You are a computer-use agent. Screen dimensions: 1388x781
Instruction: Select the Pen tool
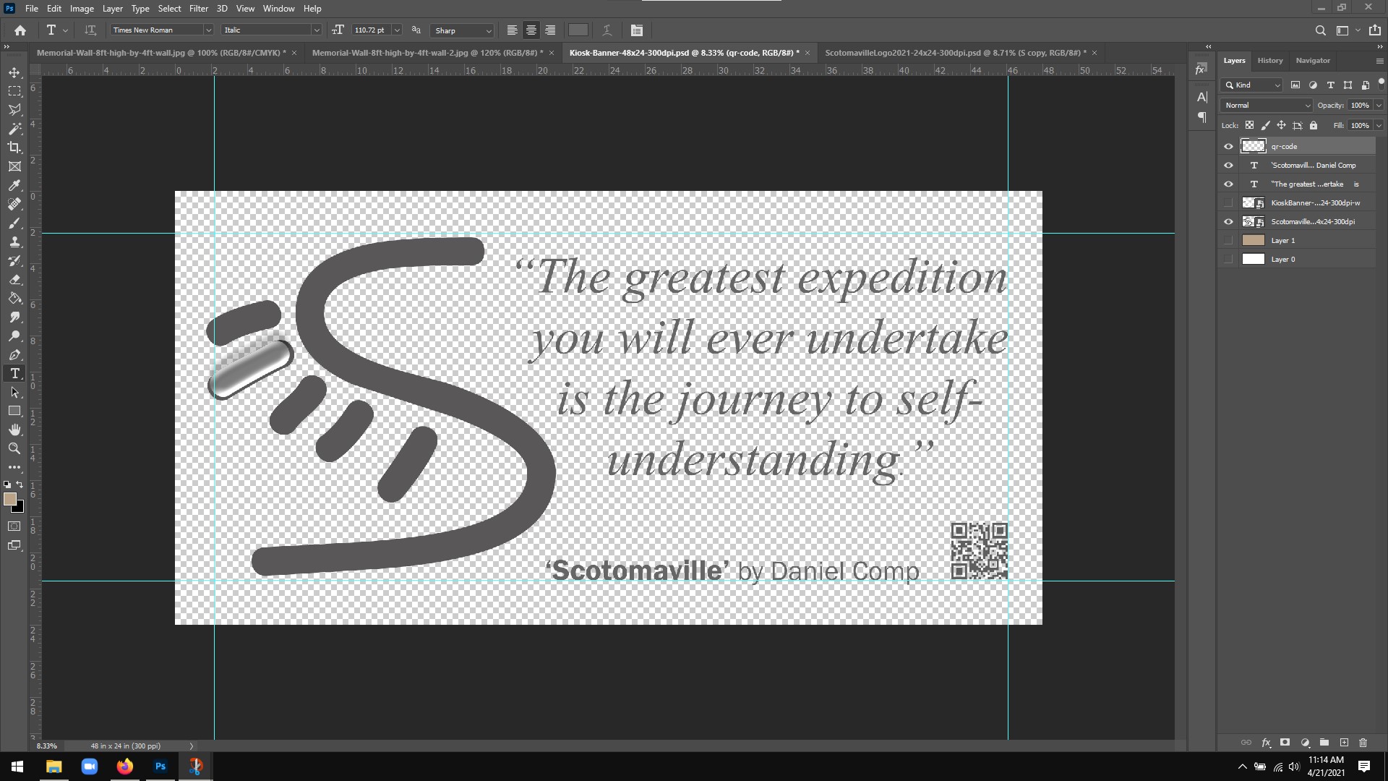tap(14, 355)
